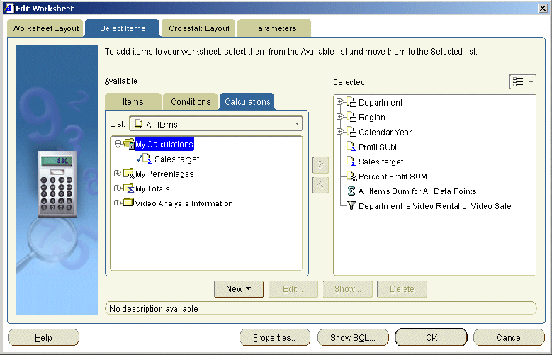Select 'Percent Profit SUM' text in Selected list

click(393, 176)
